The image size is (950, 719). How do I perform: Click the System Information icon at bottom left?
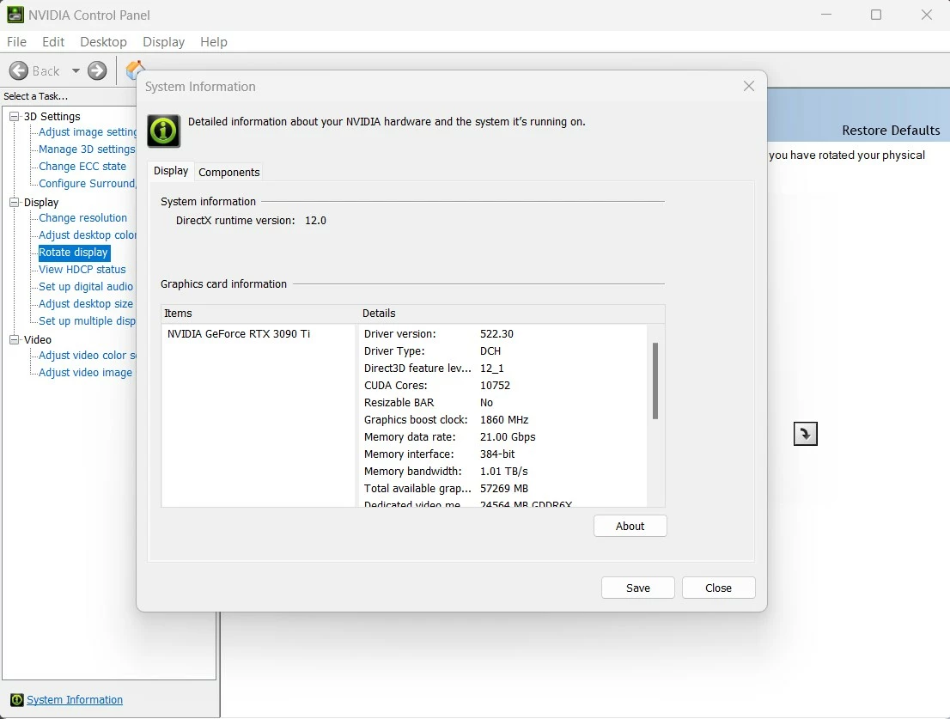(17, 700)
